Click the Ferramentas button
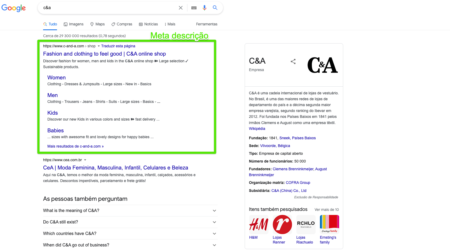The height and width of the screenshot is (251, 450). point(206,24)
